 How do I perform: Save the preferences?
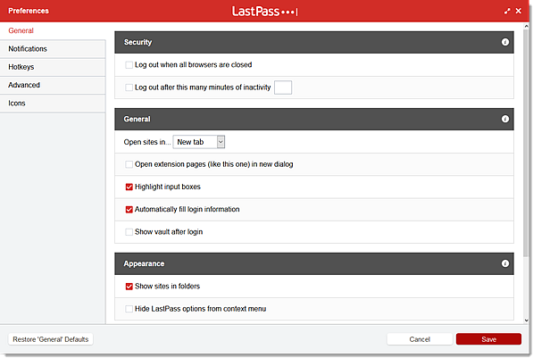pos(488,339)
